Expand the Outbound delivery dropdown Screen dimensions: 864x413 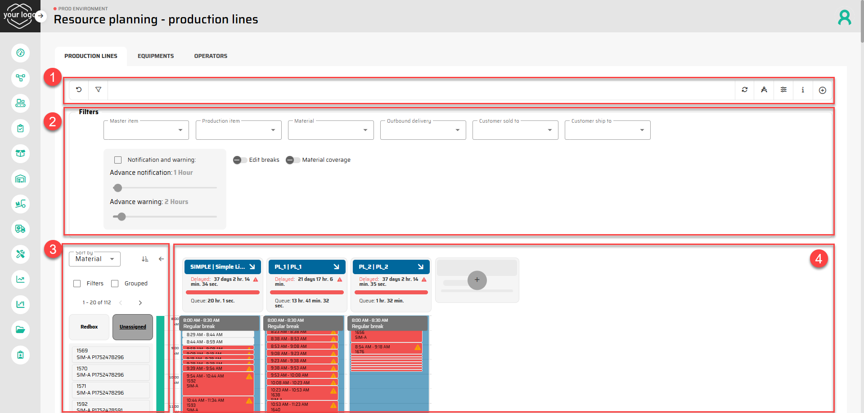[423, 130]
